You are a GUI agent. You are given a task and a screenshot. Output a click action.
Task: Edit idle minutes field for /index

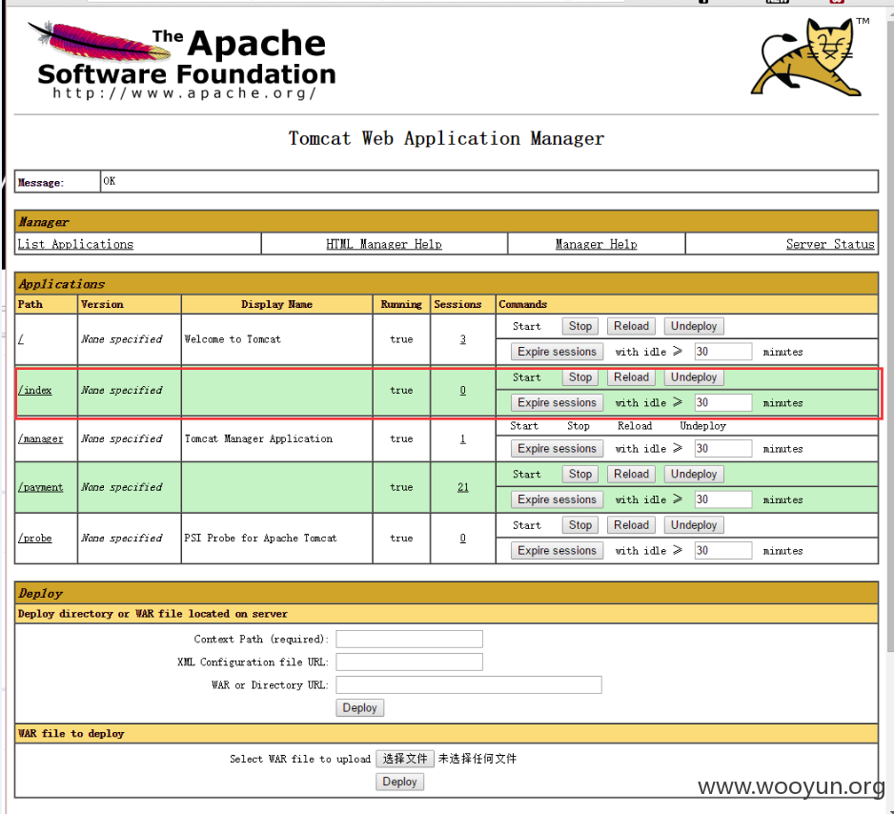pos(723,403)
